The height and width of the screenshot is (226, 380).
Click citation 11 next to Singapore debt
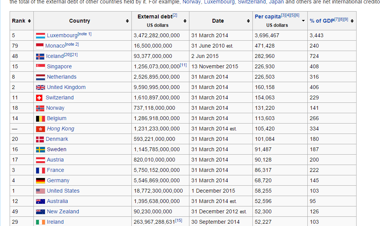tap(183, 65)
